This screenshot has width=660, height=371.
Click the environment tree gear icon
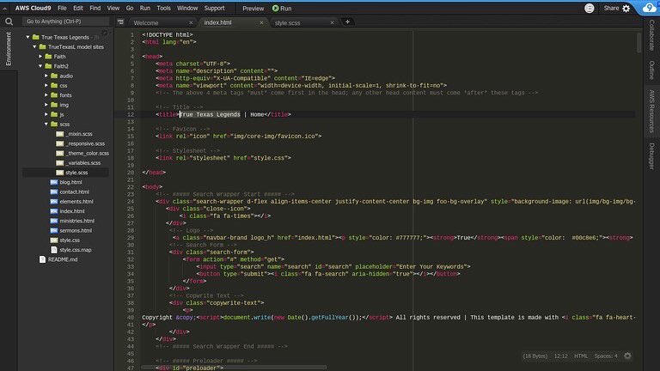tap(104, 33)
